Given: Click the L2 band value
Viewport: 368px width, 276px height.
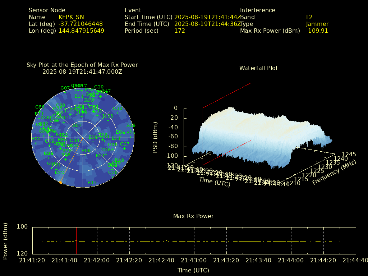Looking at the screenshot, I should tap(309, 17).
